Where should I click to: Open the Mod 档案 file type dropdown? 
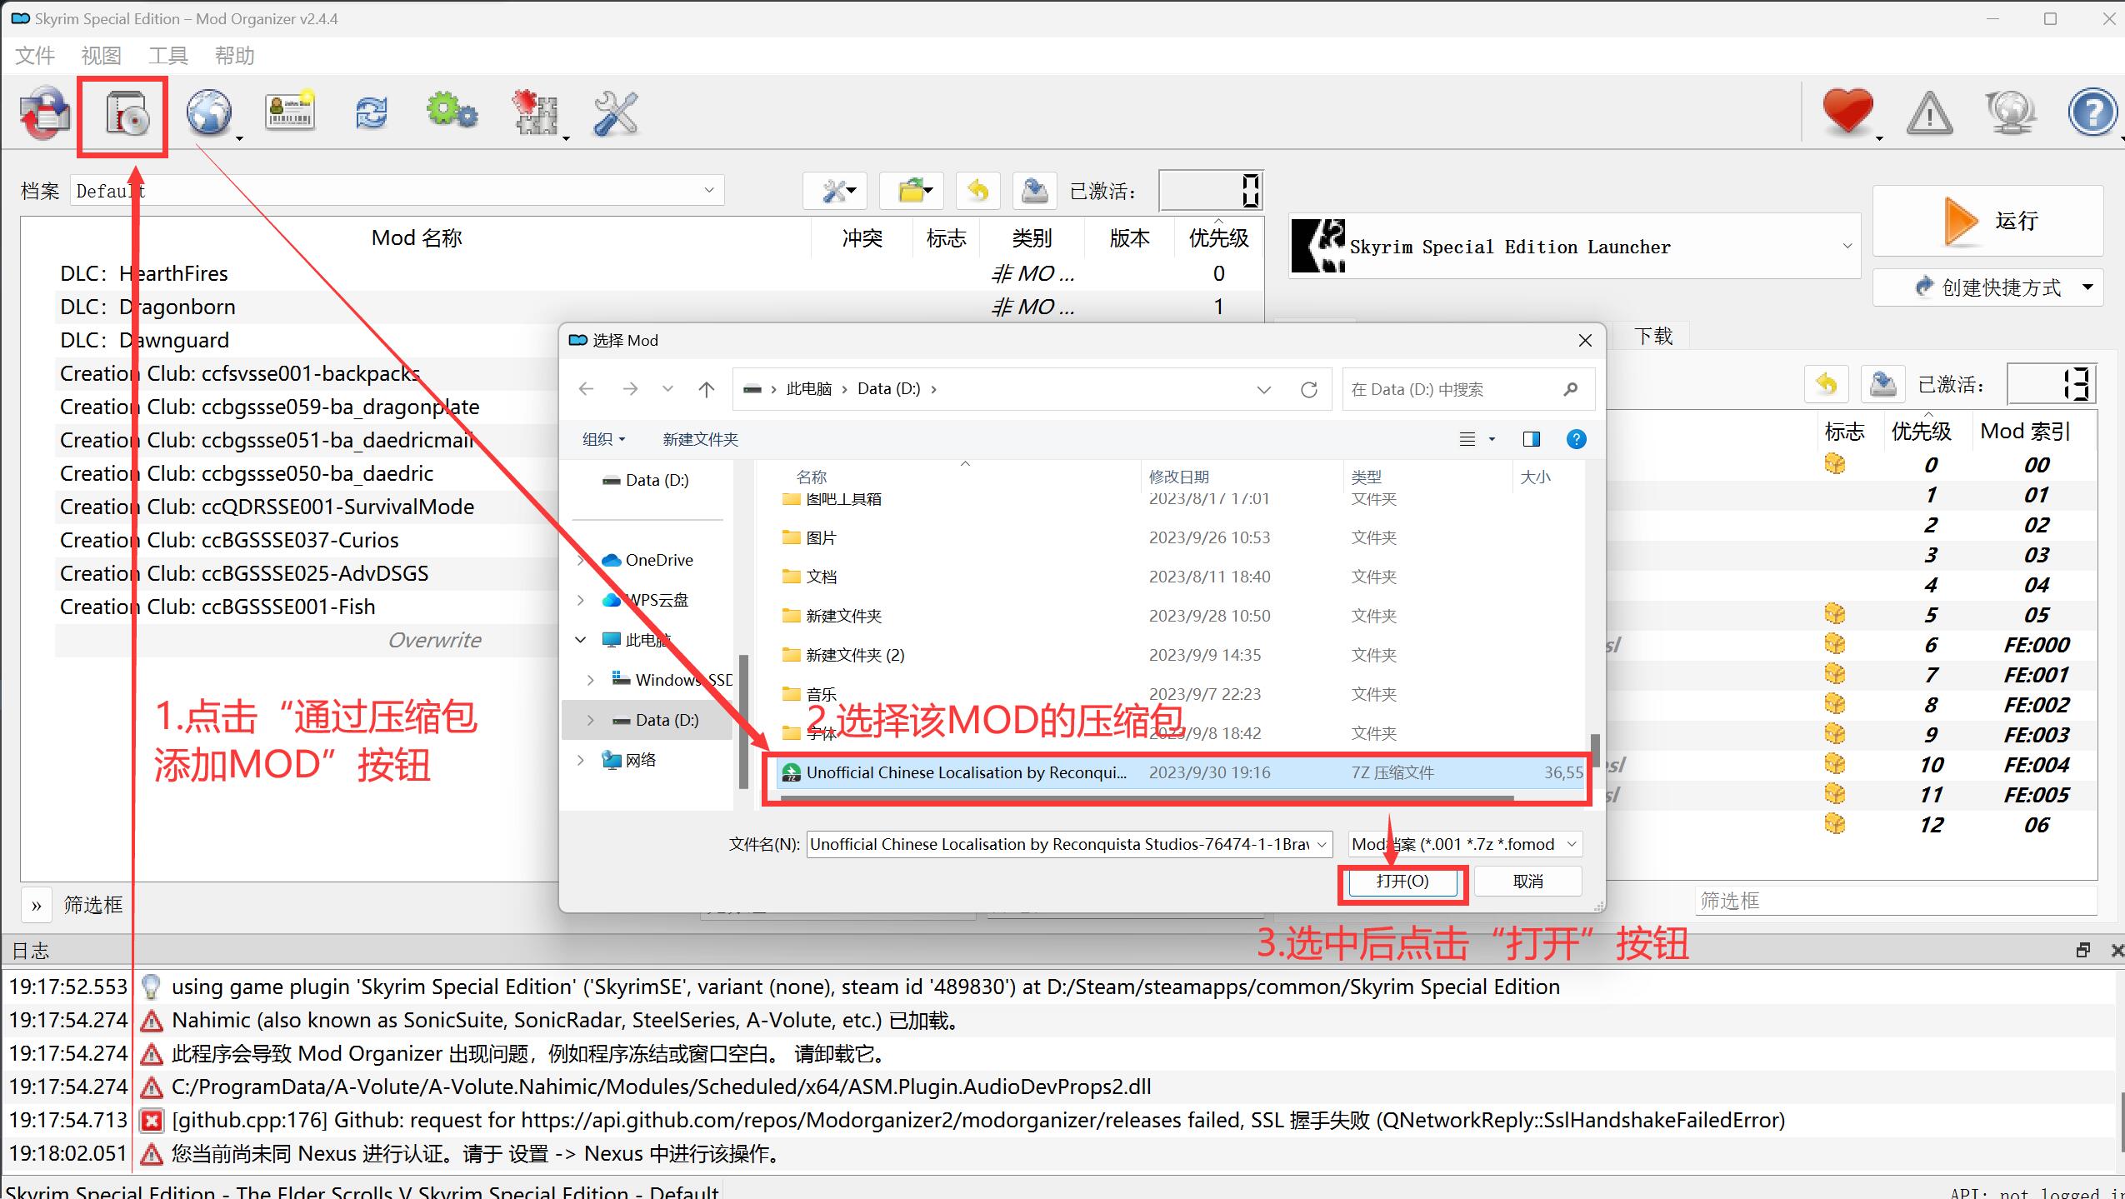(x=1571, y=844)
